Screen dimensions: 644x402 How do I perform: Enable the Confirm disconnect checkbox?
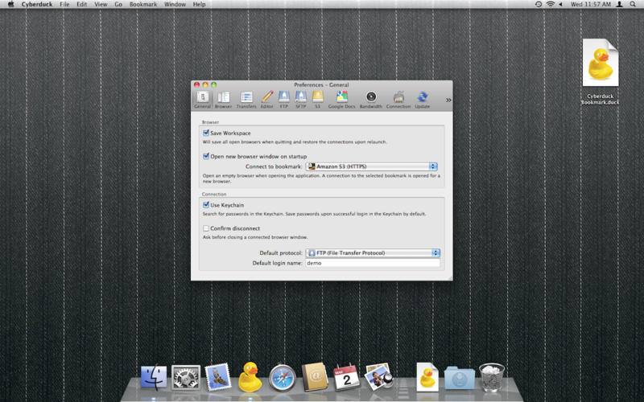206,228
